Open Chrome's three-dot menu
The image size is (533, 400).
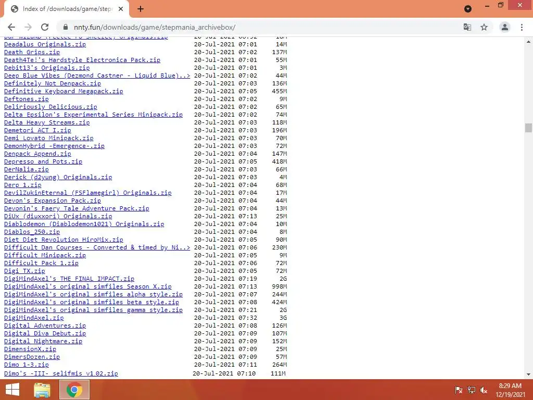click(x=522, y=27)
